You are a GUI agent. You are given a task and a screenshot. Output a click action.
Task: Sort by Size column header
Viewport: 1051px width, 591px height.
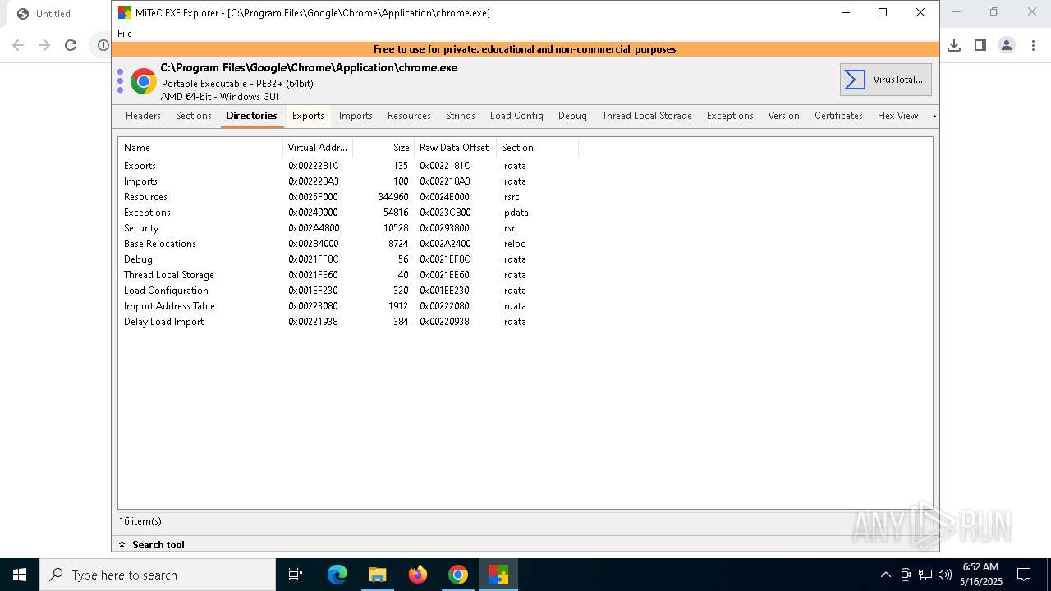click(383, 148)
